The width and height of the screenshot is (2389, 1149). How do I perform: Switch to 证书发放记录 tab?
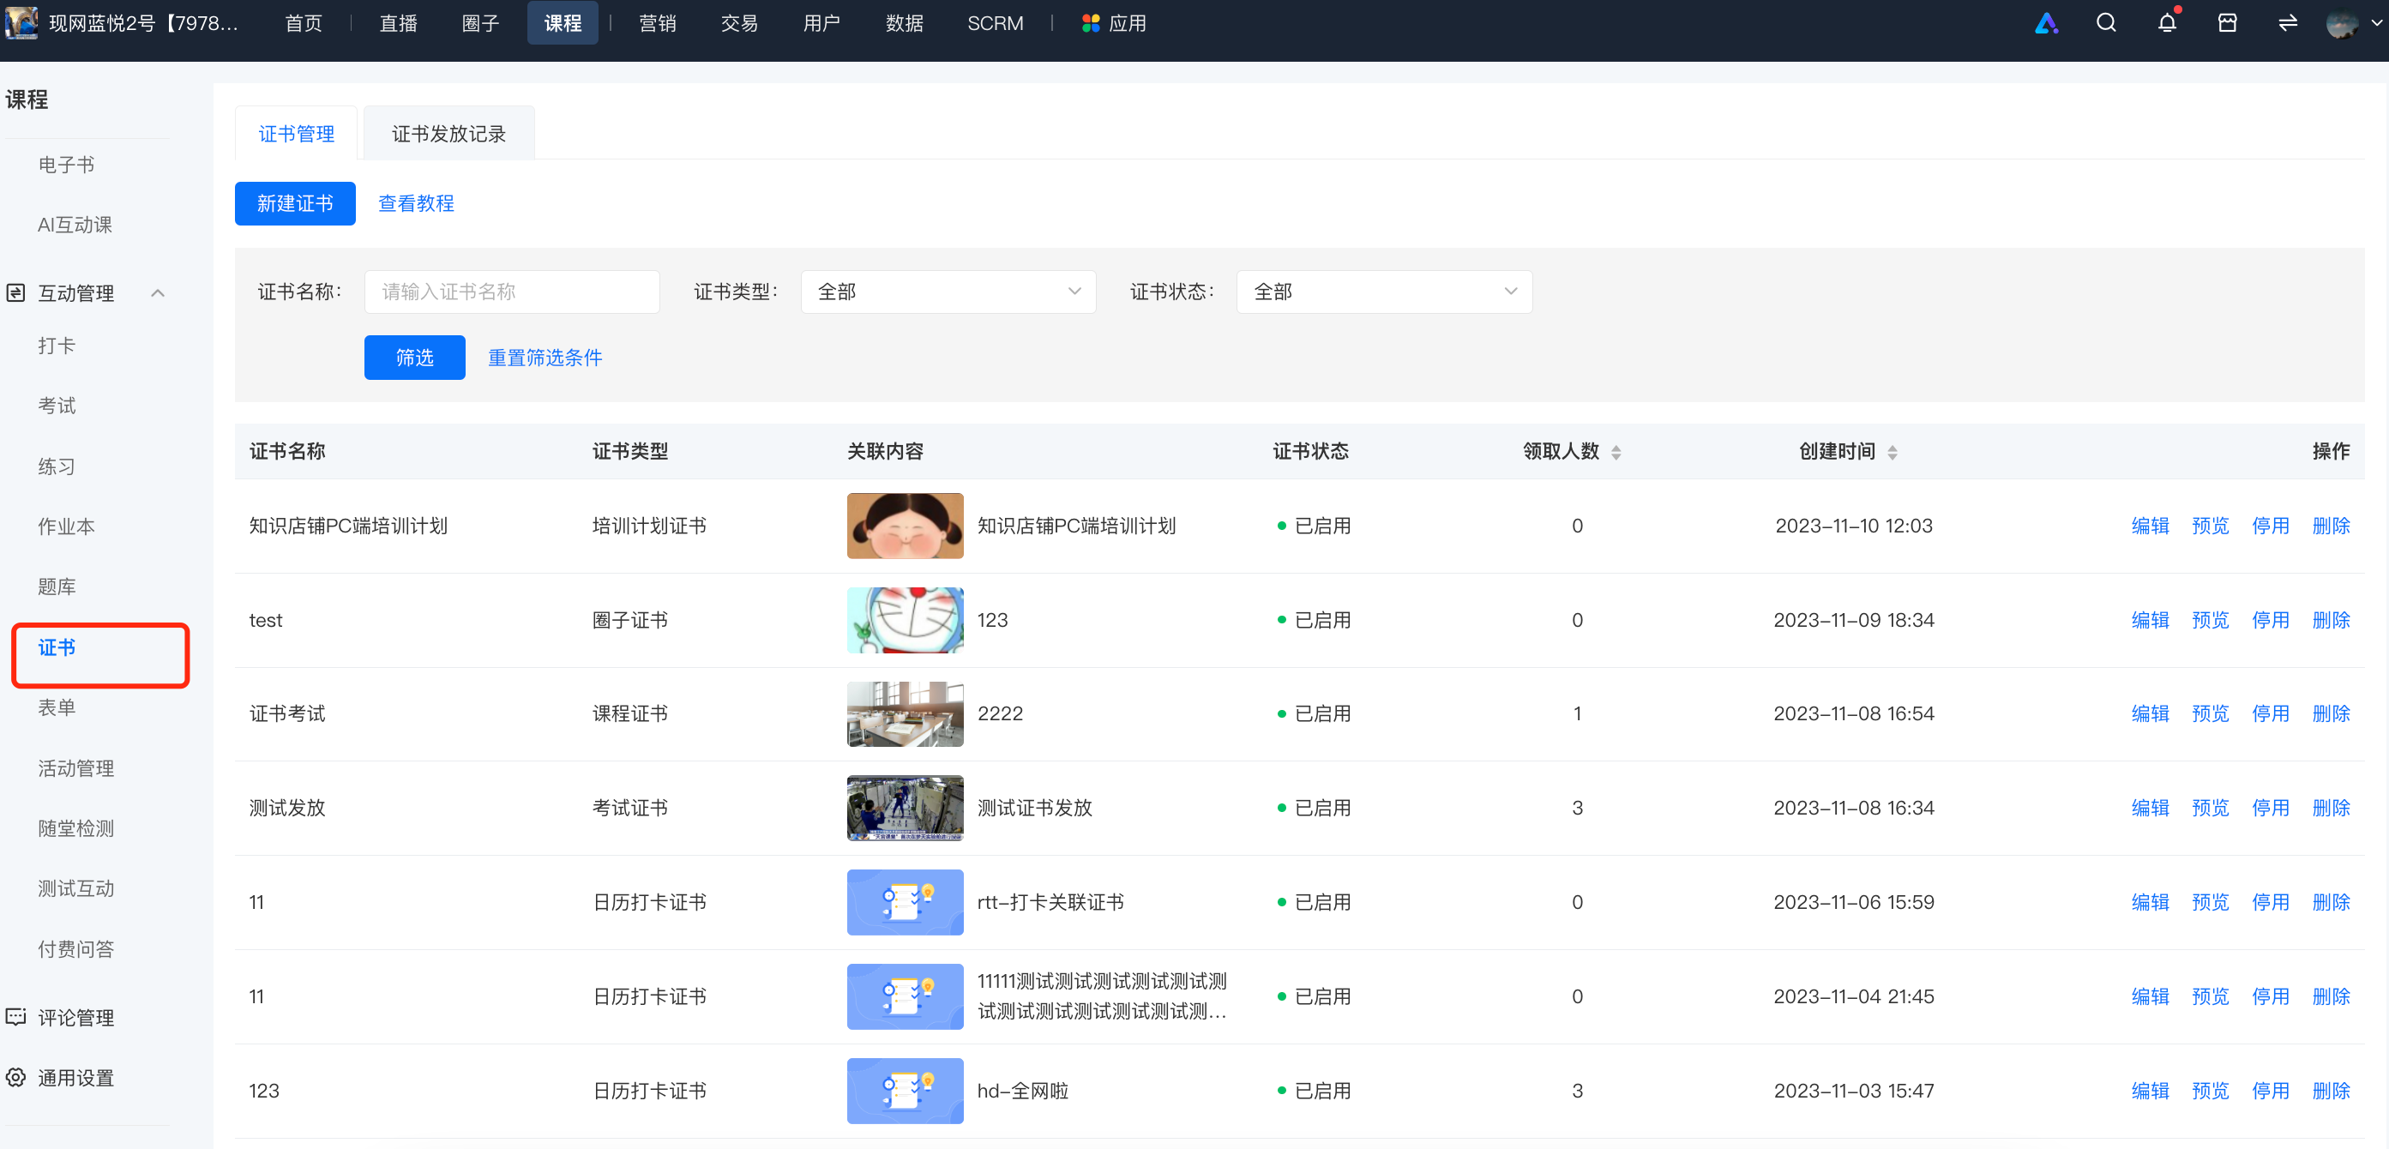448,134
